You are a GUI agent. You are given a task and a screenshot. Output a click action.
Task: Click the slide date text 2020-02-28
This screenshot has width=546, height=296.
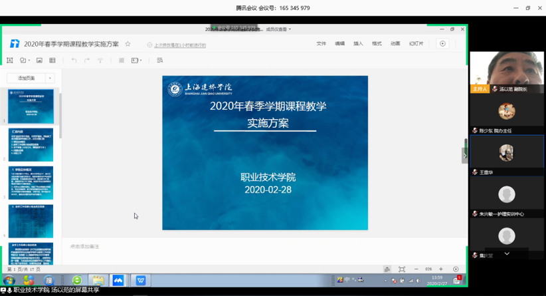268,190
